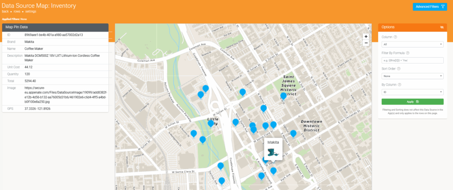Image resolution: width=453 pixels, height=190 pixels.
Task: Open the settings link under the title
Action: point(31,11)
